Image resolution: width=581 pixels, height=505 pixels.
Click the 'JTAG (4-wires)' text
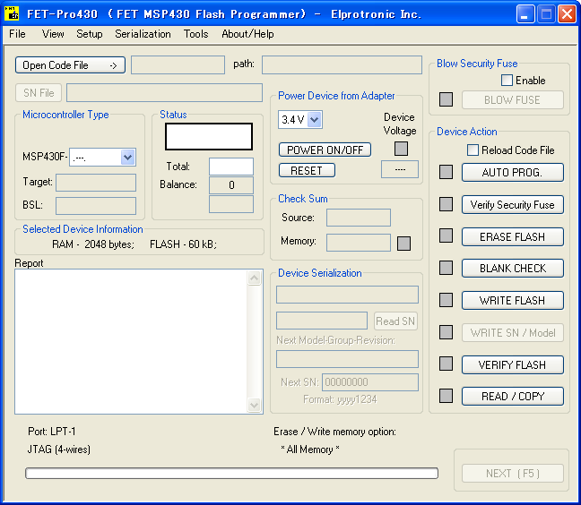coord(59,449)
